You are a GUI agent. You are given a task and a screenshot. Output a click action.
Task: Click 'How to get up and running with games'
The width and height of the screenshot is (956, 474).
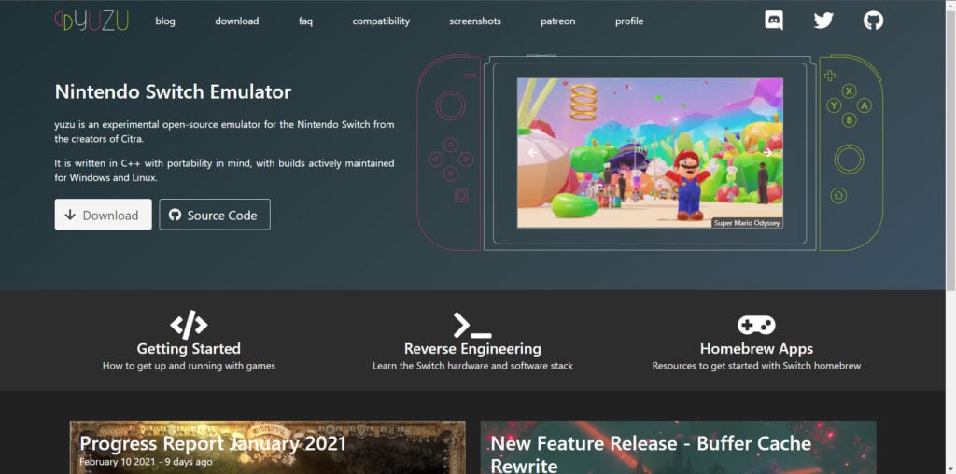pos(189,366)
